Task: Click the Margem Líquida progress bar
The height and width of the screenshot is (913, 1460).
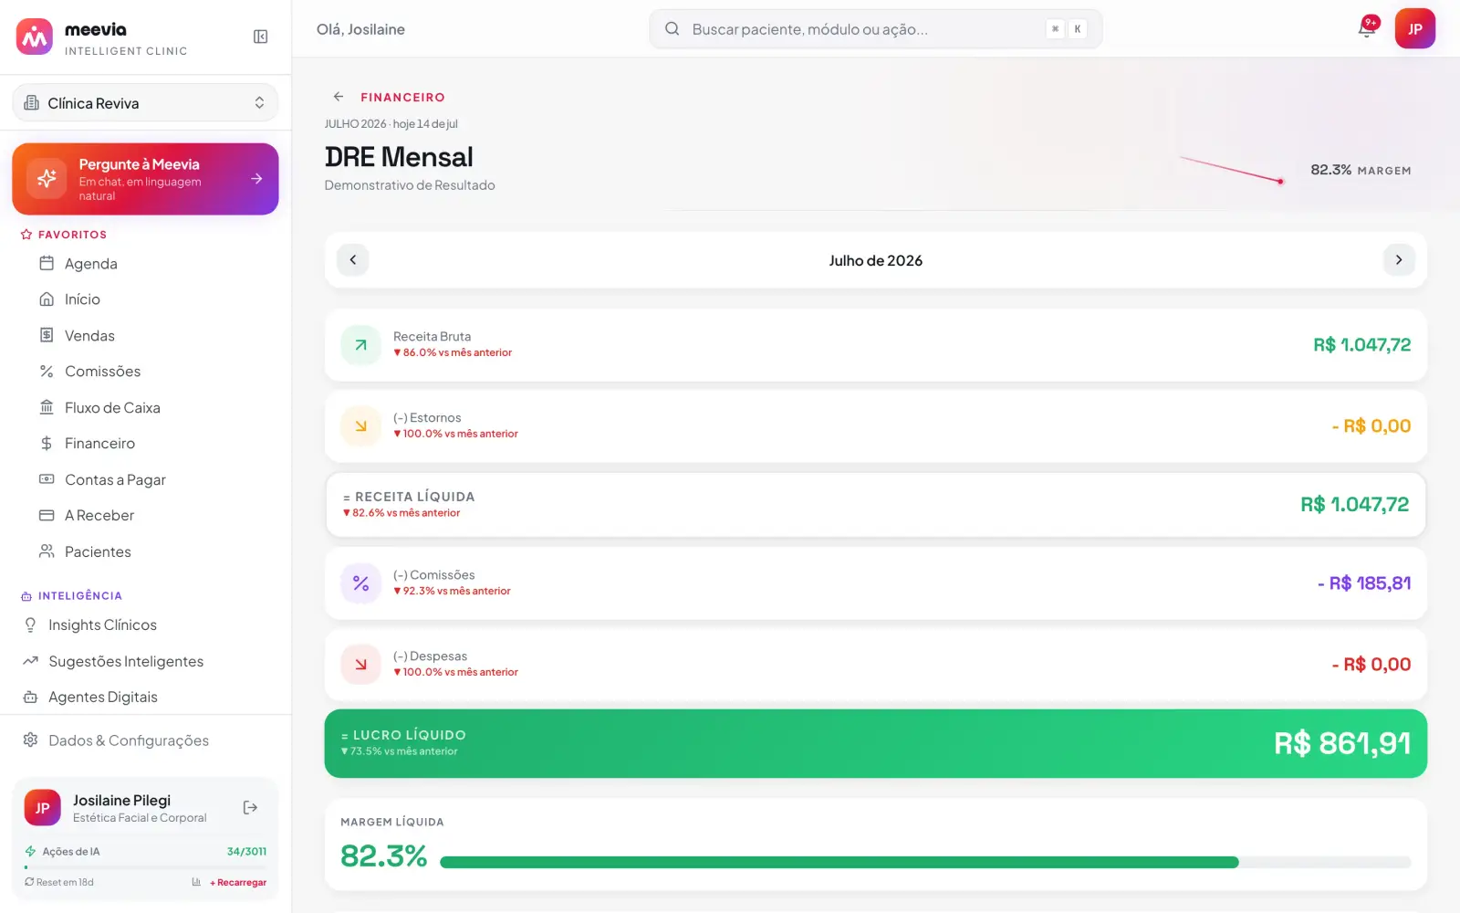Action: pyautogui.click(x=925, y=863)
